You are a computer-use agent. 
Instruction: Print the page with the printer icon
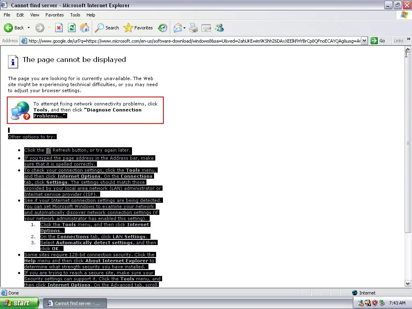(x=194, y=28)
